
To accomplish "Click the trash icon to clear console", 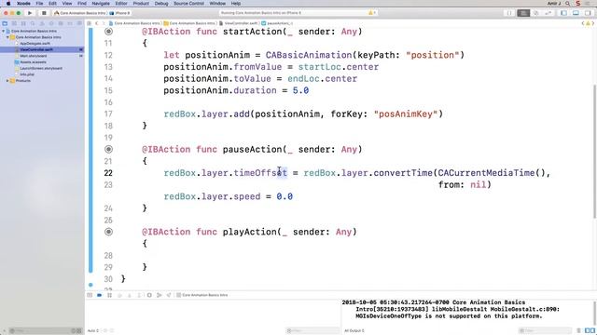I will 578,331.
